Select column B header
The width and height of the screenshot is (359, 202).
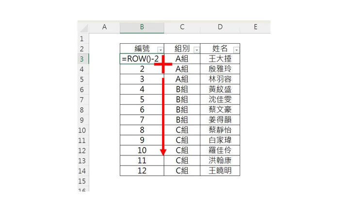click(142, 27)
